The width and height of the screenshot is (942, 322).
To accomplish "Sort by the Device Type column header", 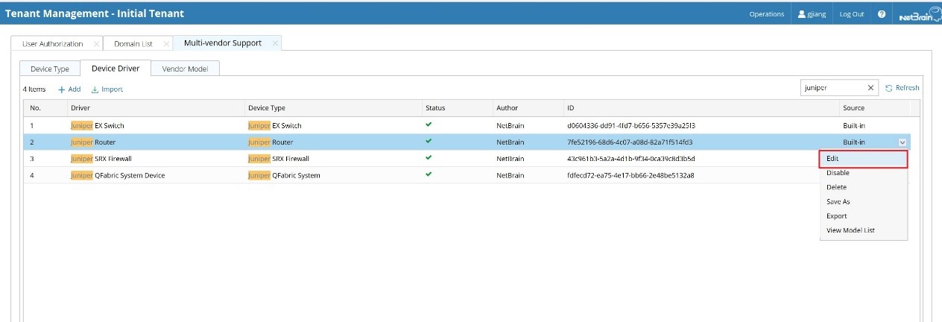I will (x=332, y=108).
